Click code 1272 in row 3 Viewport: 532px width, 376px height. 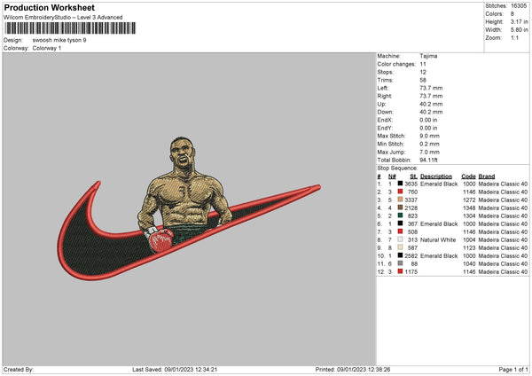(x=469, y=200)
